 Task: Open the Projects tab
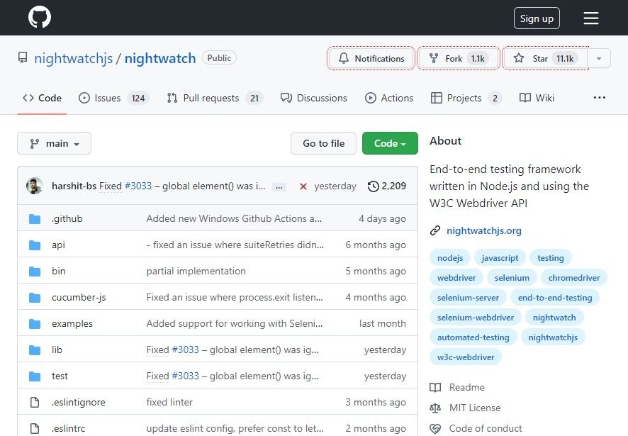point(466,98)
